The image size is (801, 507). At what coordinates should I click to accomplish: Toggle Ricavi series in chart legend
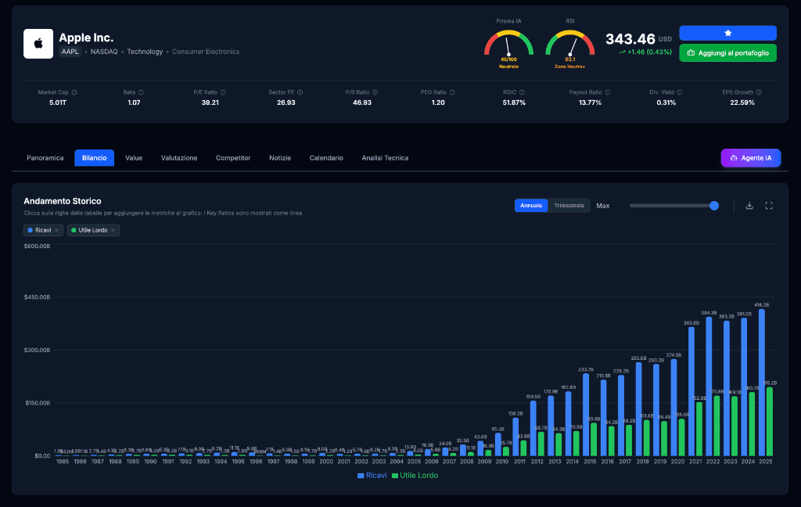click(x=372, y=476)
